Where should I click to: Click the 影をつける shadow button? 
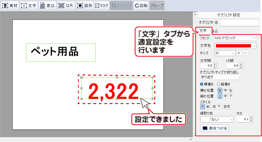pos(215,128)
